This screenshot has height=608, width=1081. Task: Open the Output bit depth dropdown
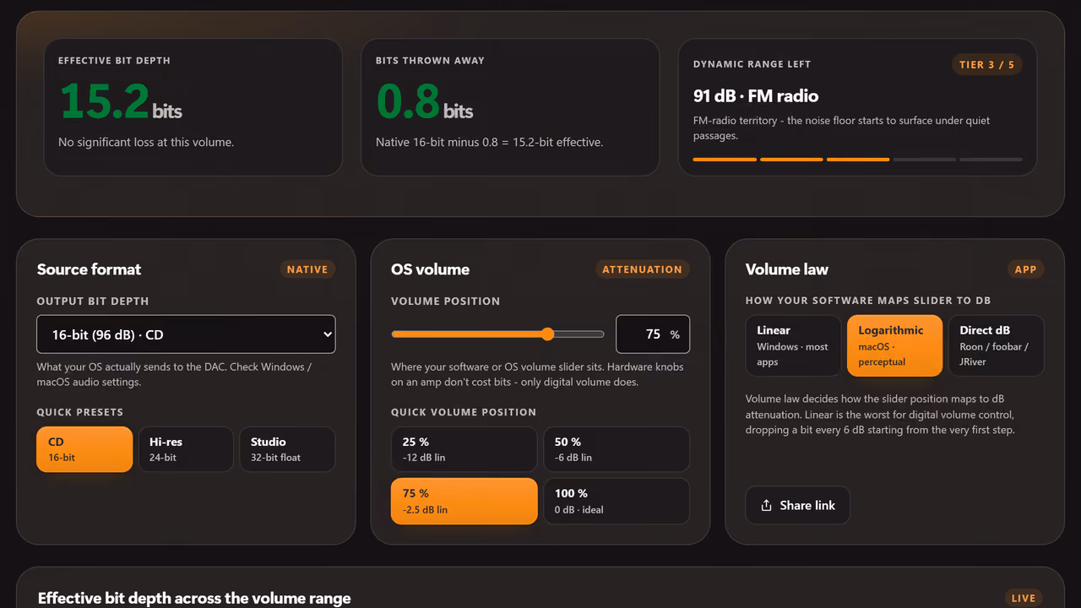click(186, 334)
